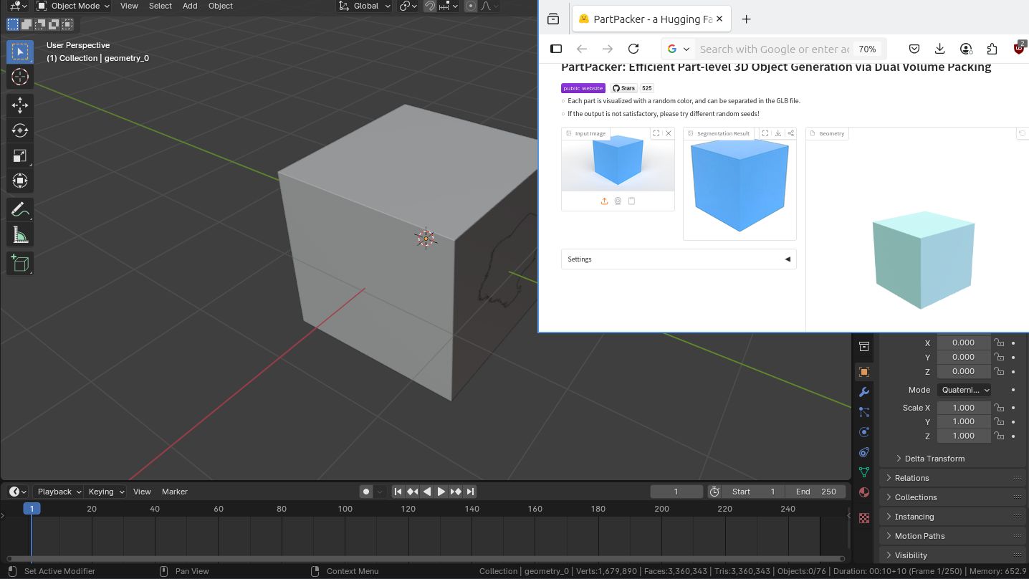Open the Physics properties tab

(x=863, y=432)
